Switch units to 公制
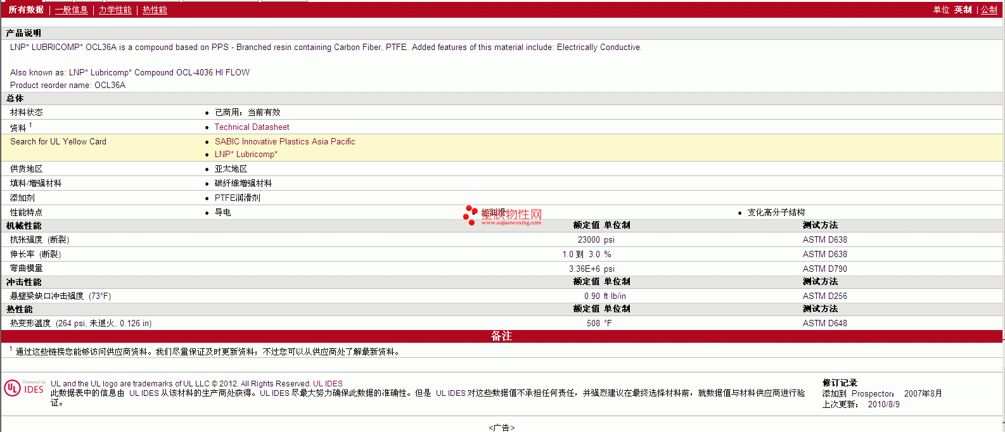The width and height of the screenshot is (1005, 432). (x=989, y=10)
